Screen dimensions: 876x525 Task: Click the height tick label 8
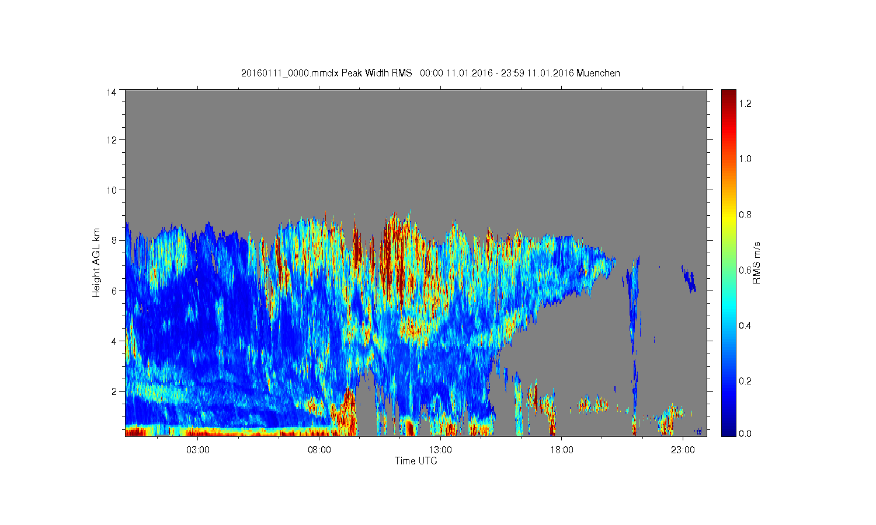click(114, 240)
